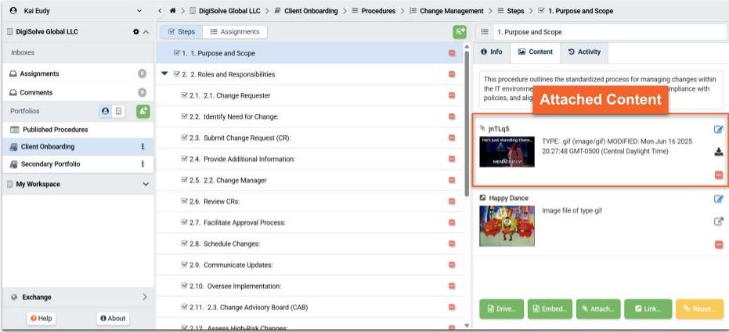Open Client Onboarding portfolio options menu

[x=143, y=147]
